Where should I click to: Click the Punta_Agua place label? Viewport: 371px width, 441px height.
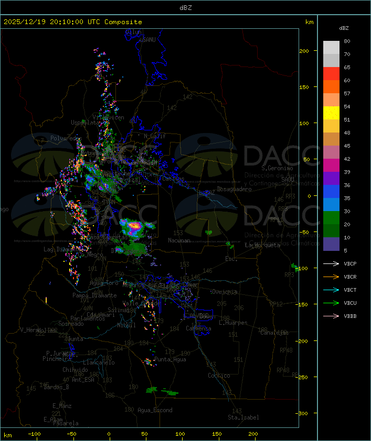pyautogui.click(x=170, y=359)
